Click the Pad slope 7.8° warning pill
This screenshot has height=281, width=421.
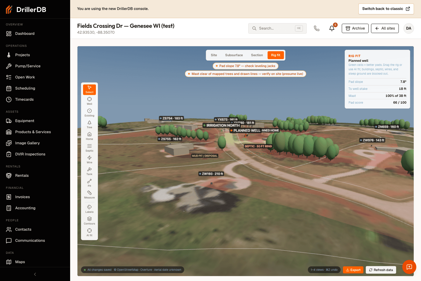click(246, 66)
